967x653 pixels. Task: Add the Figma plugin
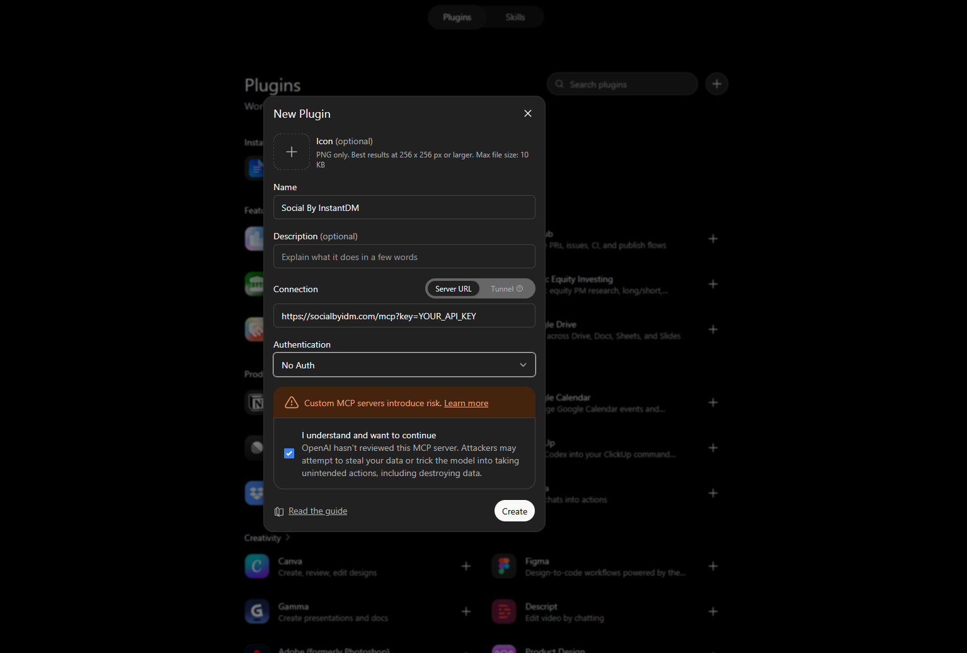pos(713,566)
